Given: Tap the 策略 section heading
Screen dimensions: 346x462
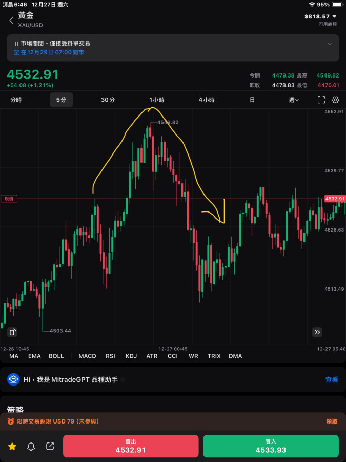Looking at the screenshot, I should click(x=15, y=409).
